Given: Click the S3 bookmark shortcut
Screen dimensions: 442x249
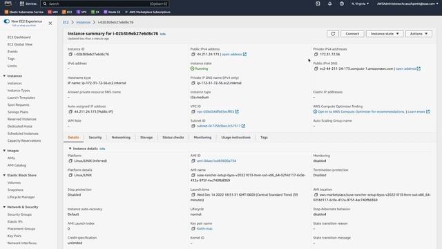Looking at the screenshot, I should (x=95, y=12).
